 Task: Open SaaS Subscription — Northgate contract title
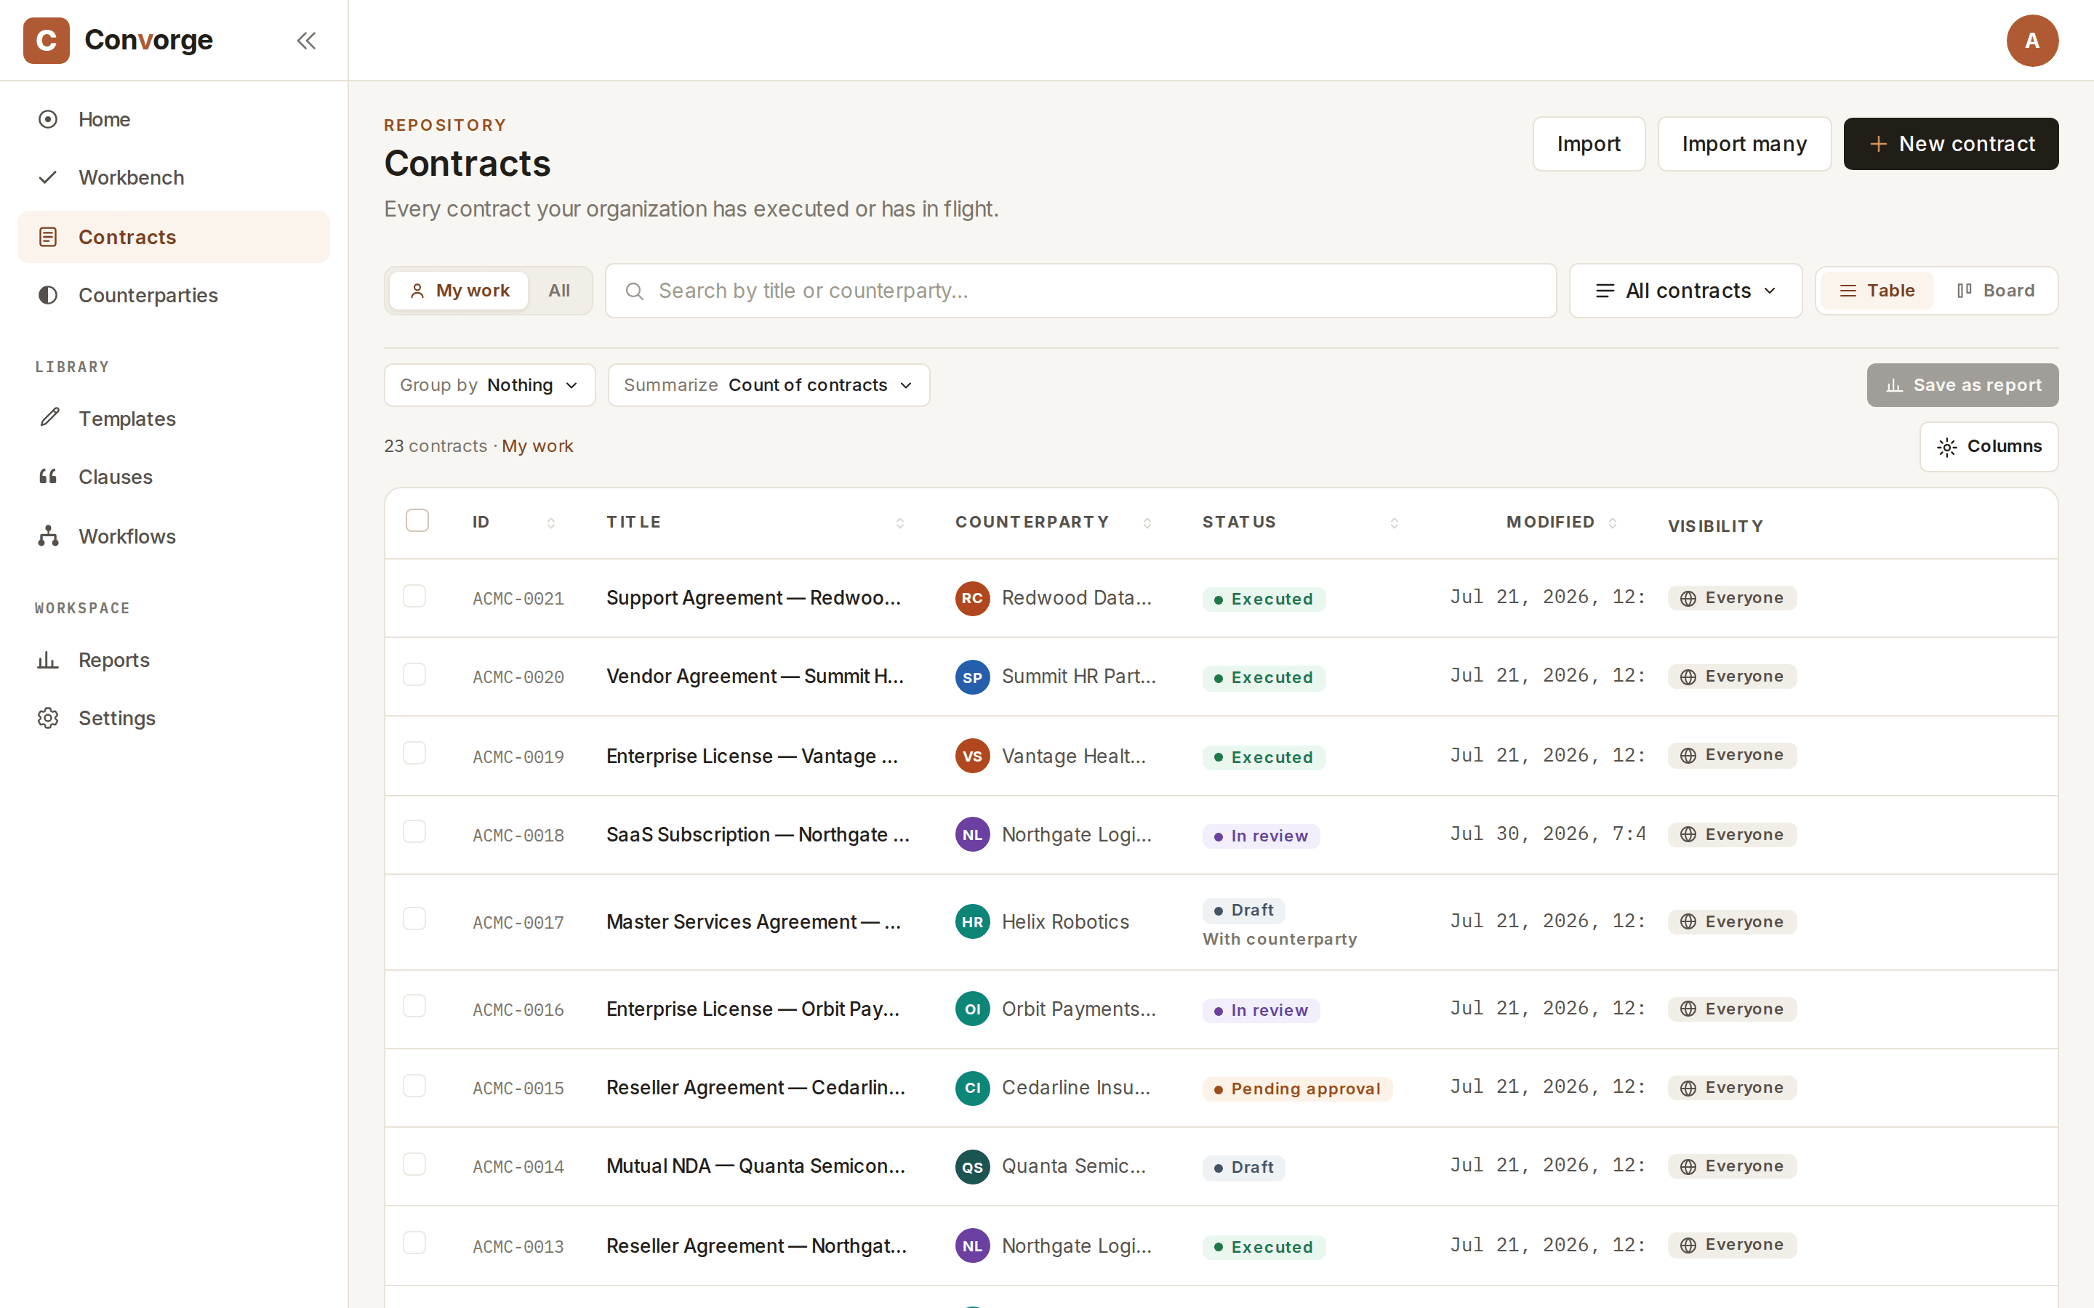click(757, 835)
